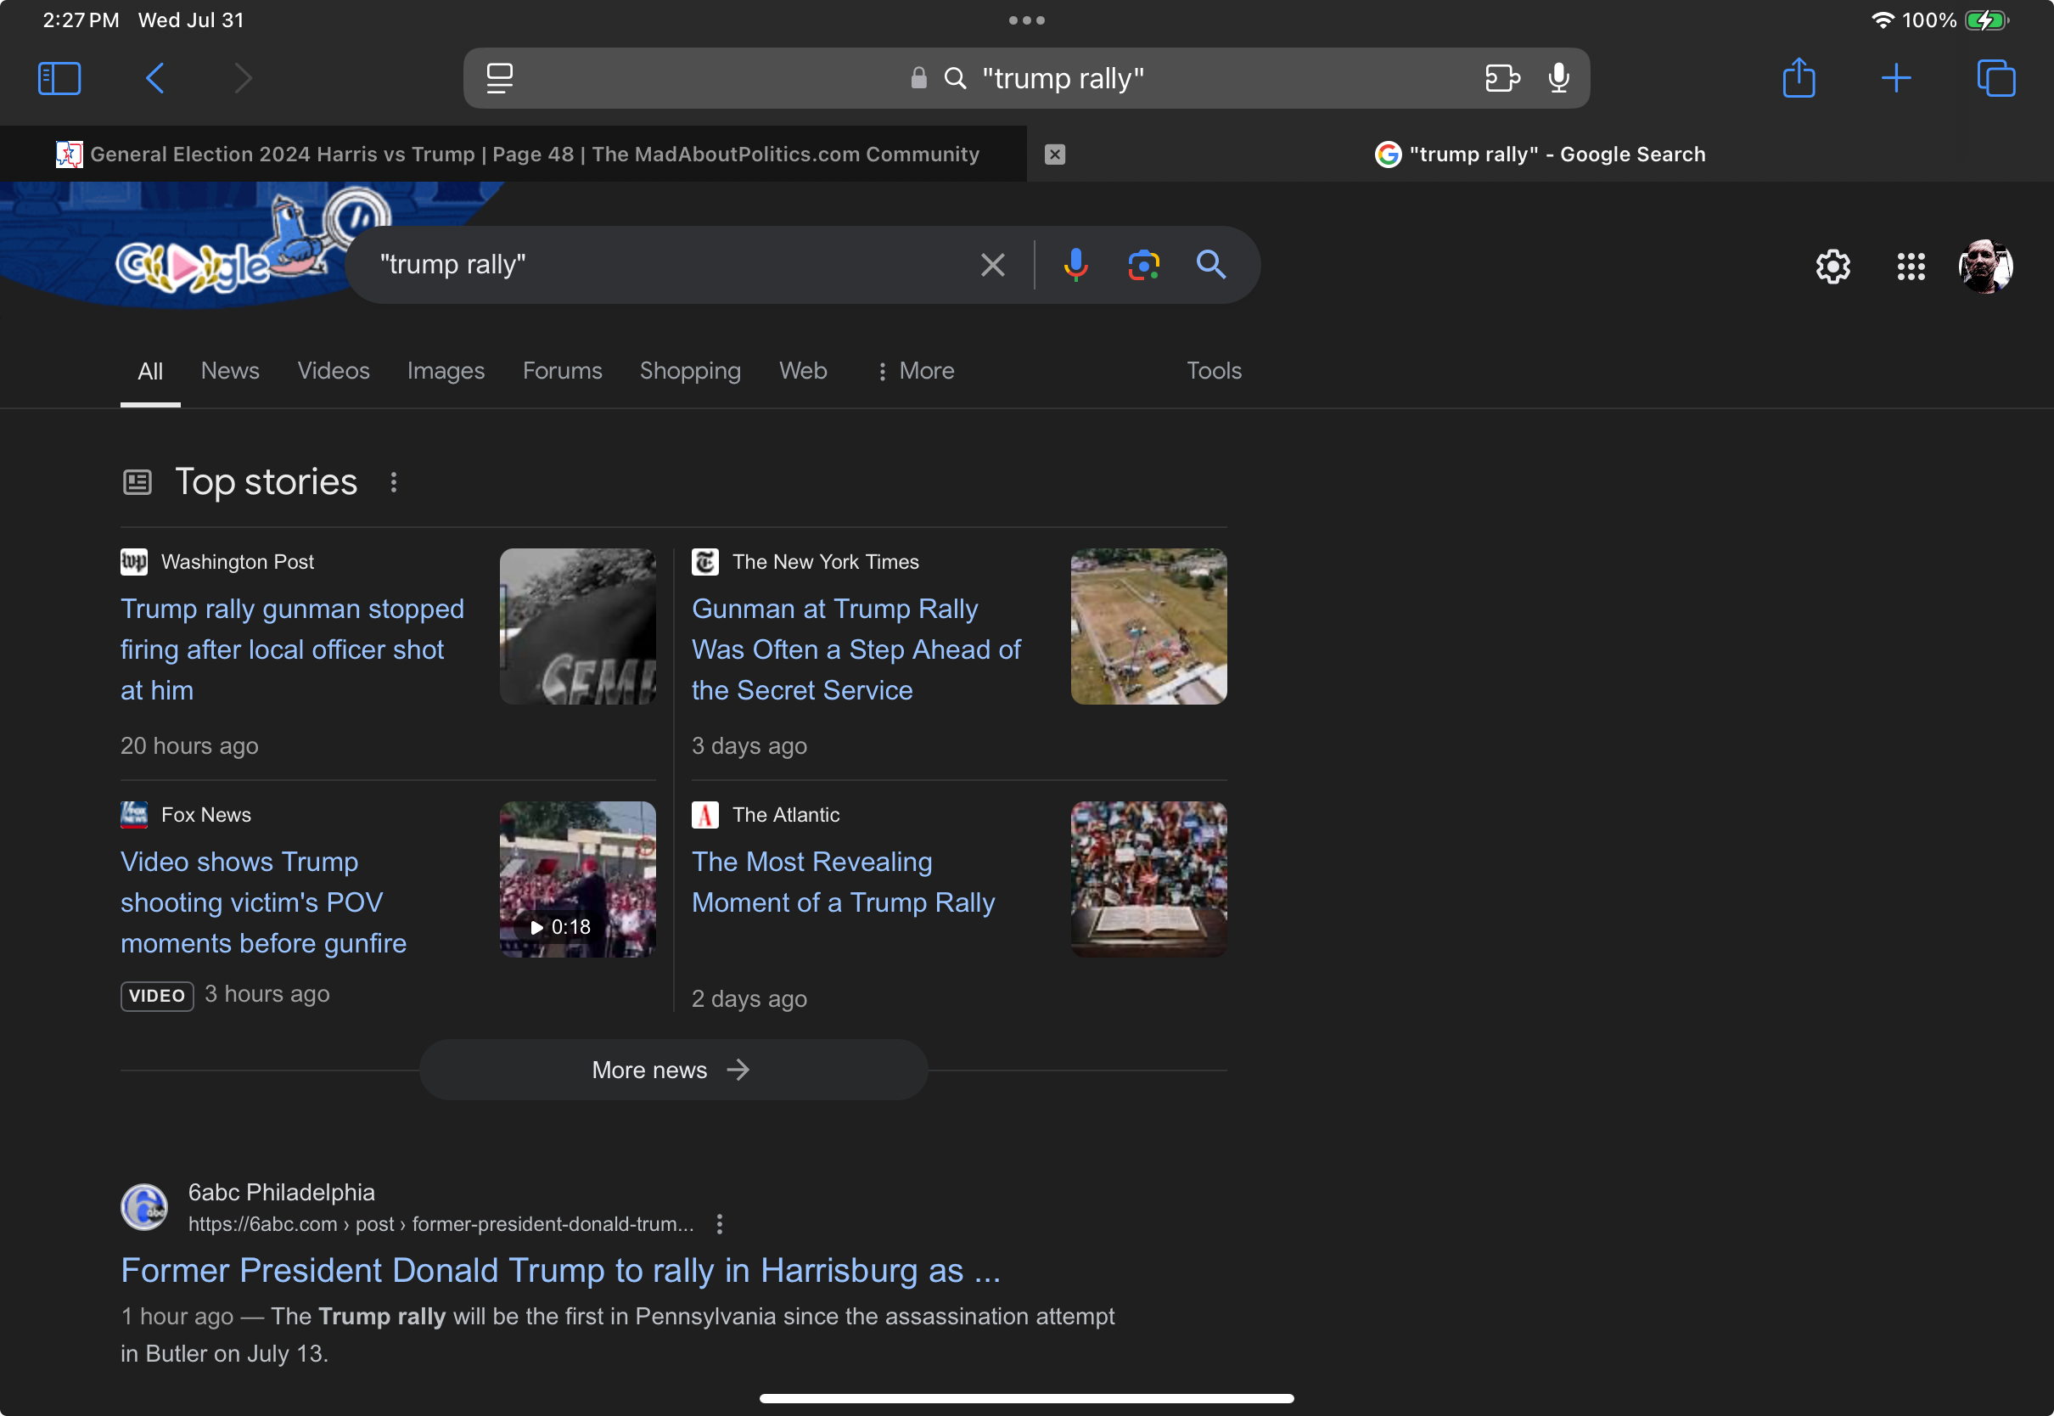
Task: Clear the Google search box
Action: click(992, 264)
